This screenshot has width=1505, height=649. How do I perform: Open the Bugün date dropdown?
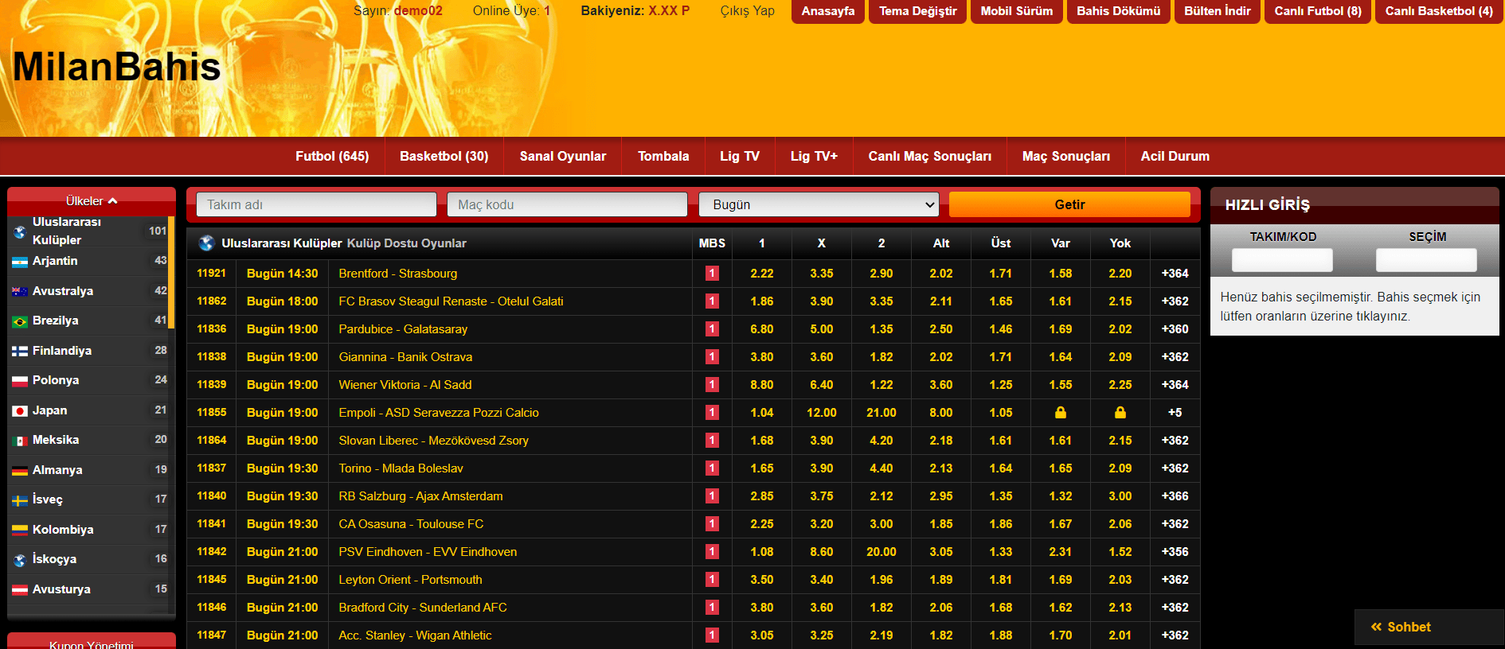coord(819,204)
